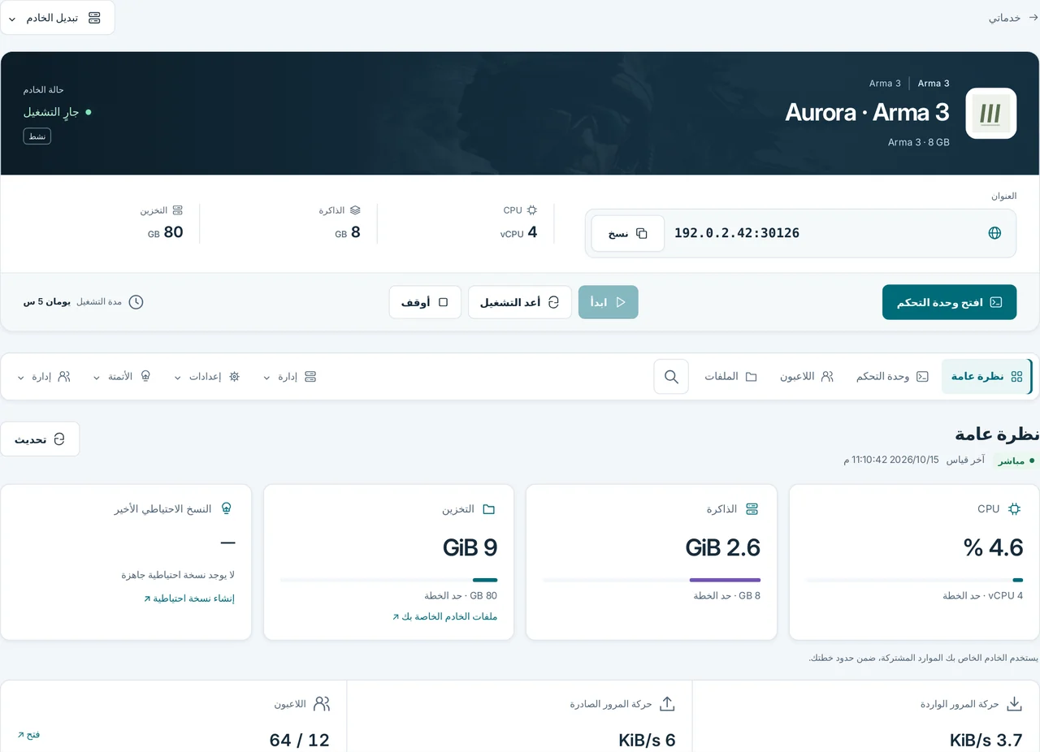The image size is (1040, 752).
Task: Follow the ملفات الخادم الخاصة بك link
Action: (444, 616)
